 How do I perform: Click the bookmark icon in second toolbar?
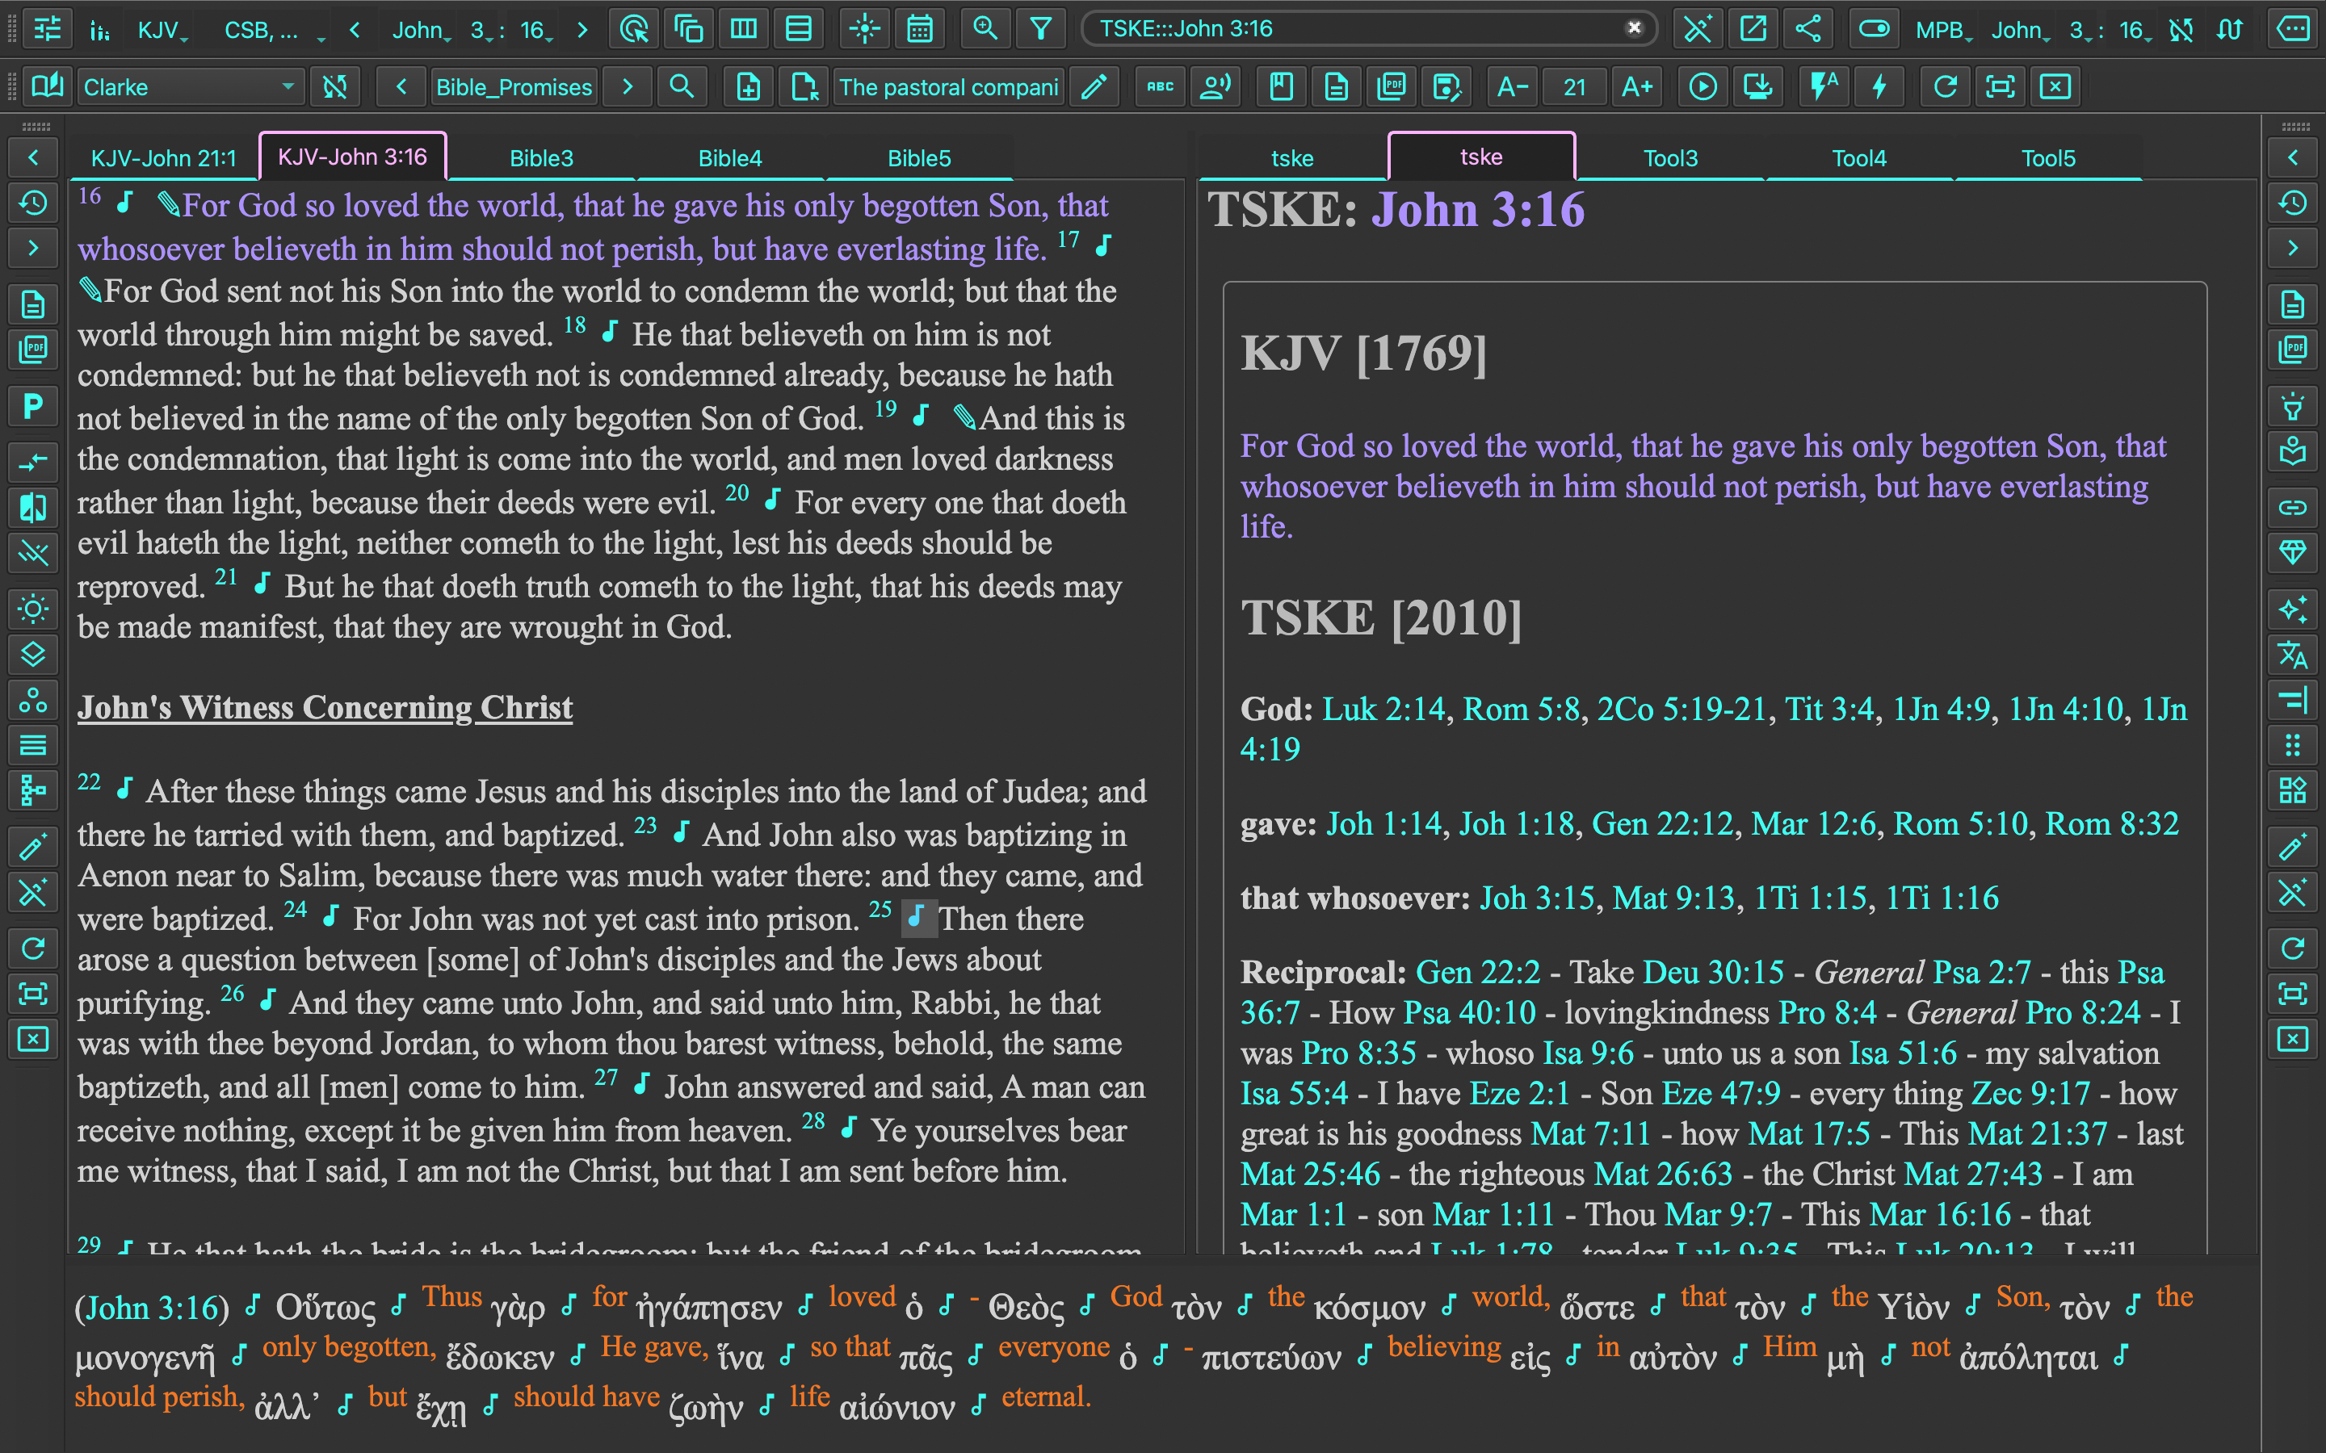coord(1281,86)
